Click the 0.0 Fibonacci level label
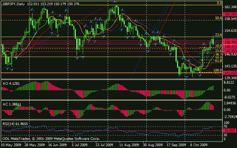This screenshot has width=237, height=148. click(x=219, y=3)
